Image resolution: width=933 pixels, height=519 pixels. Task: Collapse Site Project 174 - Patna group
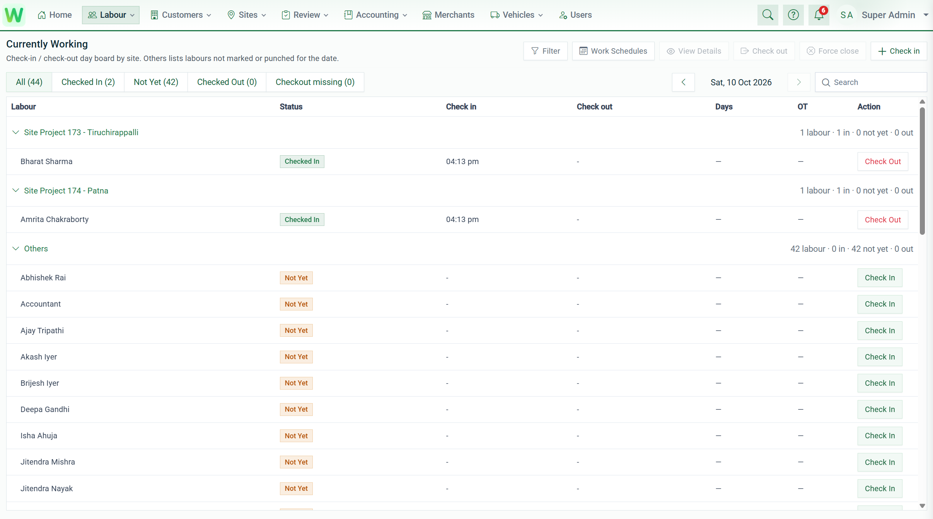15,190
